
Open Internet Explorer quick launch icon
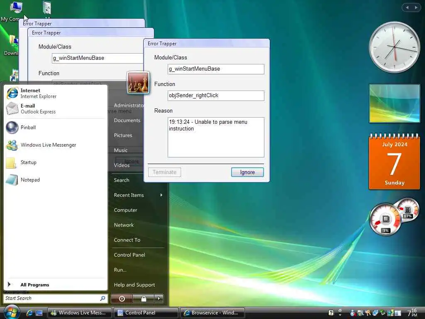coord(29,313)
